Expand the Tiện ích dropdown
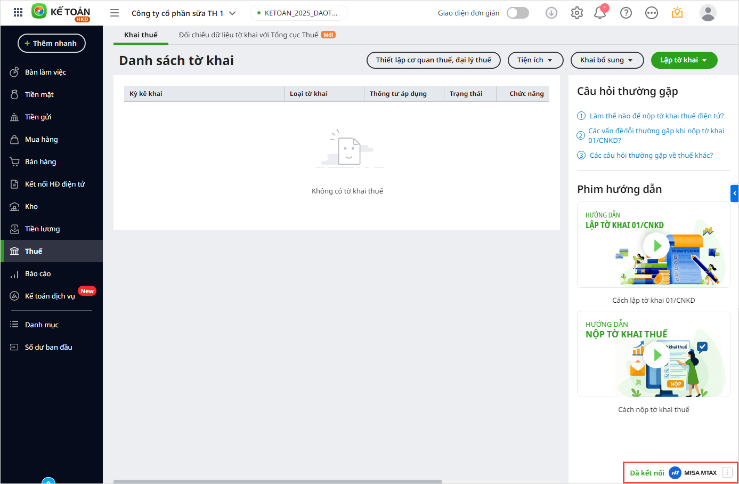The width and height of the screenshot is (739, 484). [535, 60]
